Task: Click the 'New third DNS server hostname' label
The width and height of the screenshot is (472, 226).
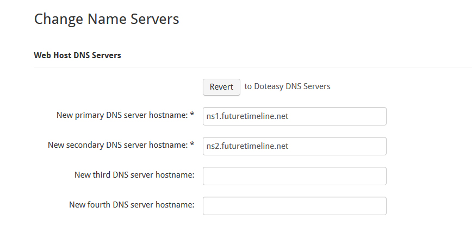Action: point(134,175)
